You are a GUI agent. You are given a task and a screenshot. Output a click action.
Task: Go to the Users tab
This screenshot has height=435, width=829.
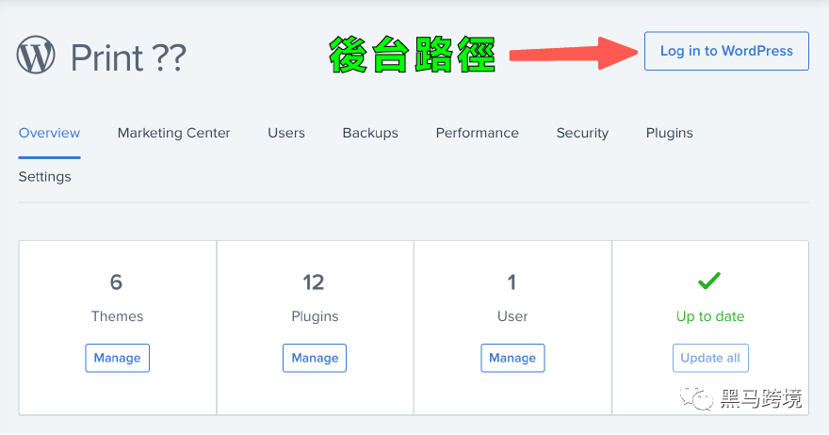tap(286, 133)
